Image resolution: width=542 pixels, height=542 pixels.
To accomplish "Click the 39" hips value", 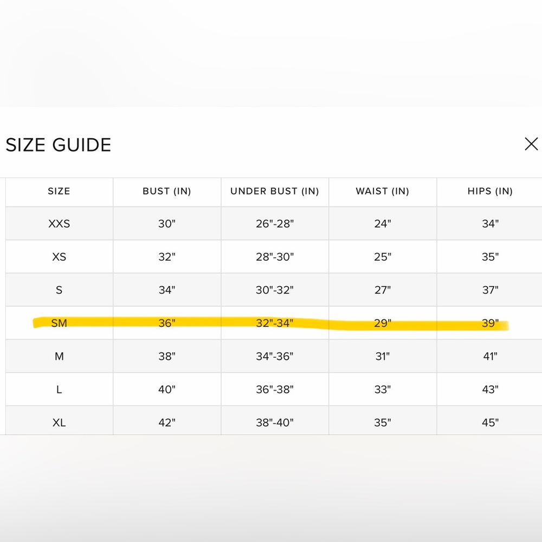I will [x=490, y=323].
